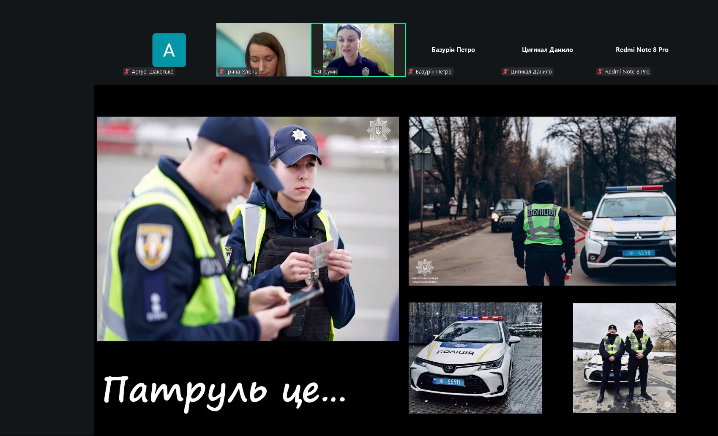Screen dimensions: 718x436
Task: Click the large Цигикал Данило name tile
Action: click(x=547, y=50)
